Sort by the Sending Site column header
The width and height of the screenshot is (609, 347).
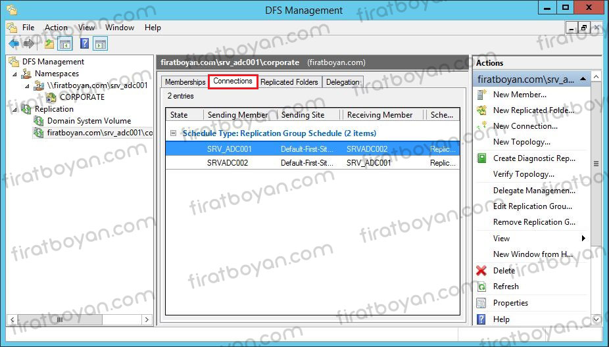click(x=310, y=115)
